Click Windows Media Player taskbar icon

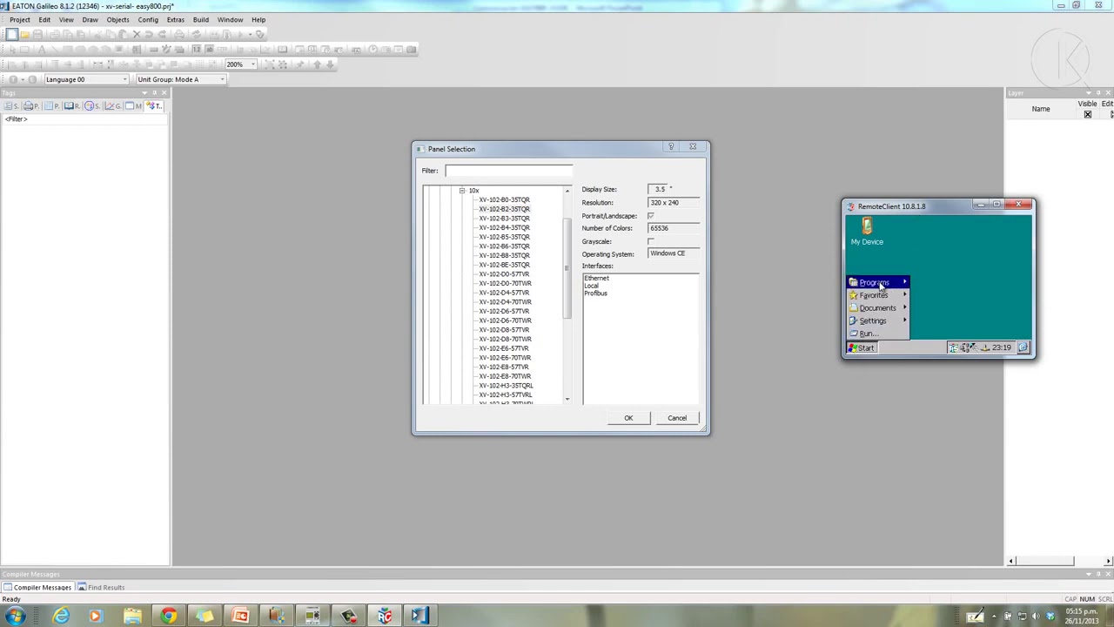(96, 617)
